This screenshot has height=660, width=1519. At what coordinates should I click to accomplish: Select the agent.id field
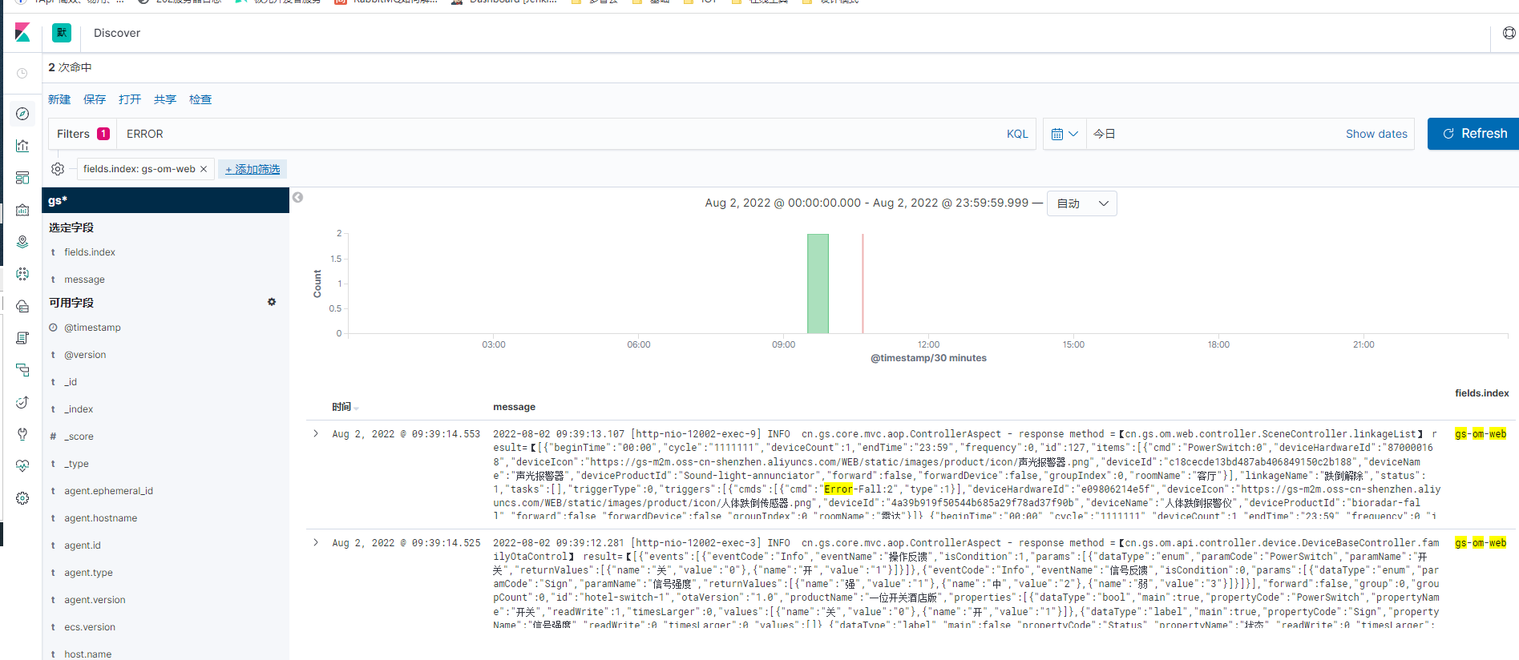coord(83,545)
